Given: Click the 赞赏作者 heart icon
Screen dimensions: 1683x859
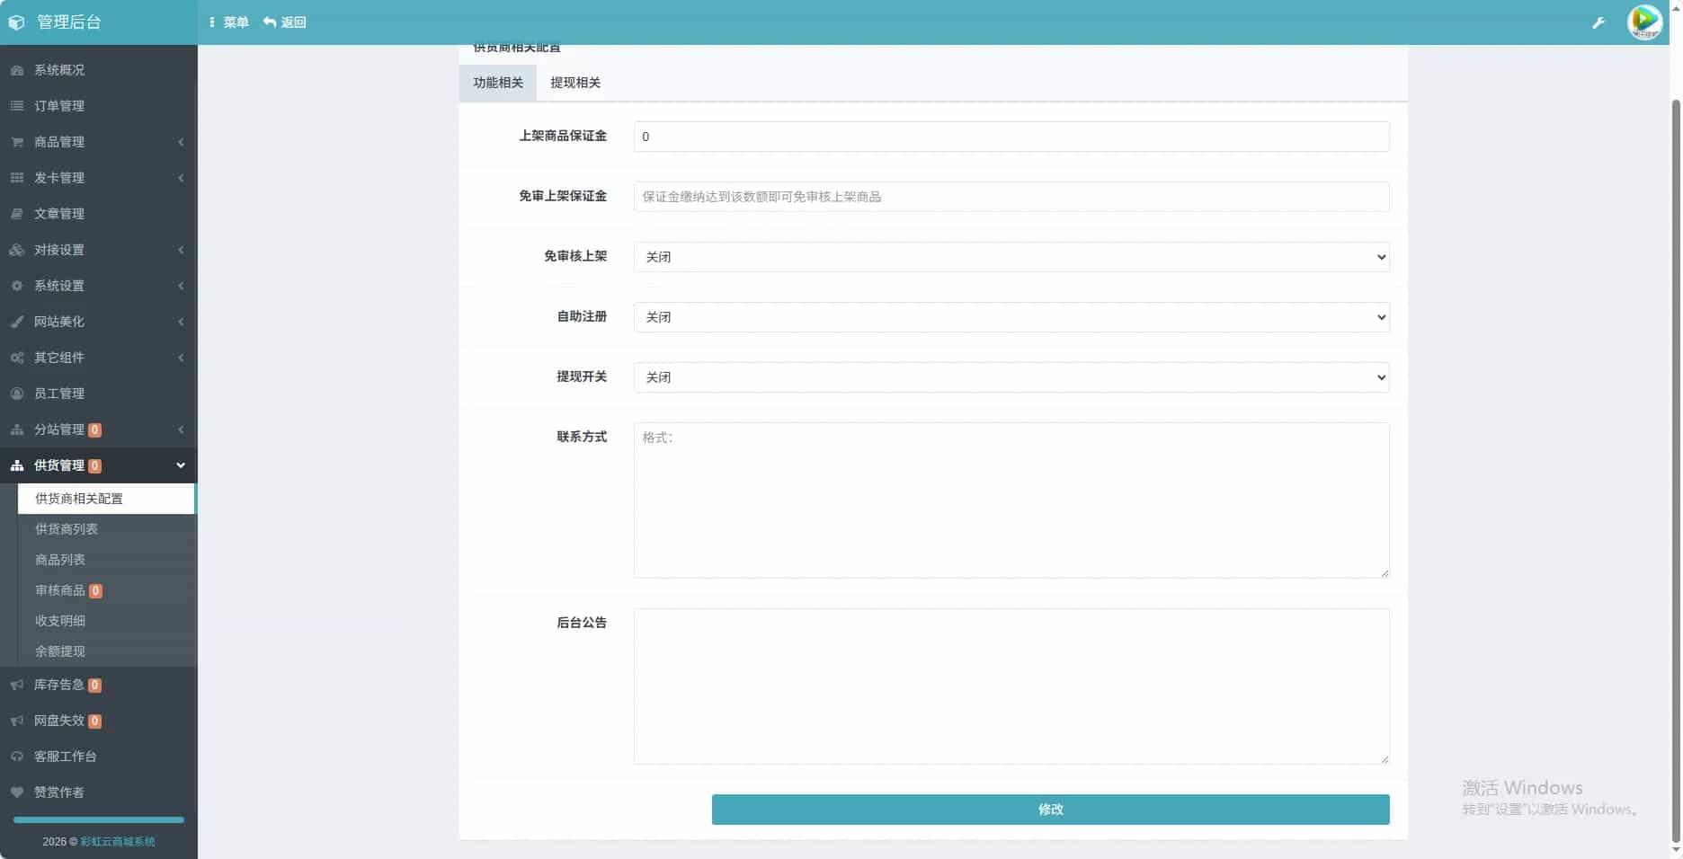Looking at the screenshot, I should pos(16,793).
